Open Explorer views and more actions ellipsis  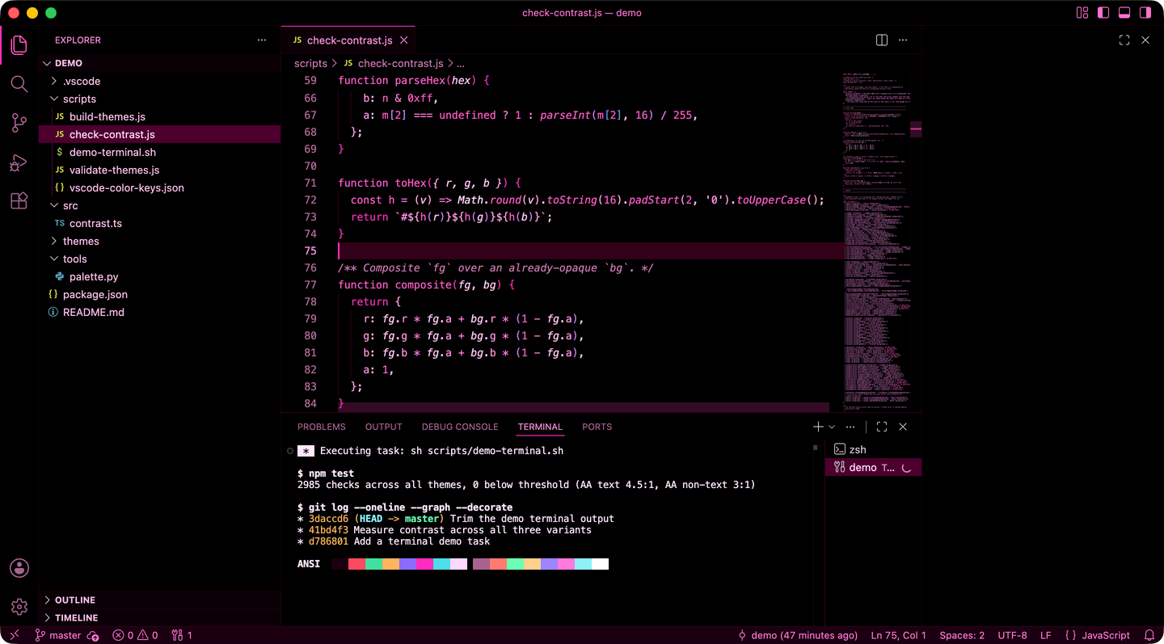[262, 40]
